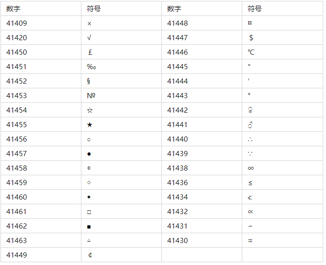
Task: Click the less-than-or-equal symbol for 41436
Action: pos(250,183)
